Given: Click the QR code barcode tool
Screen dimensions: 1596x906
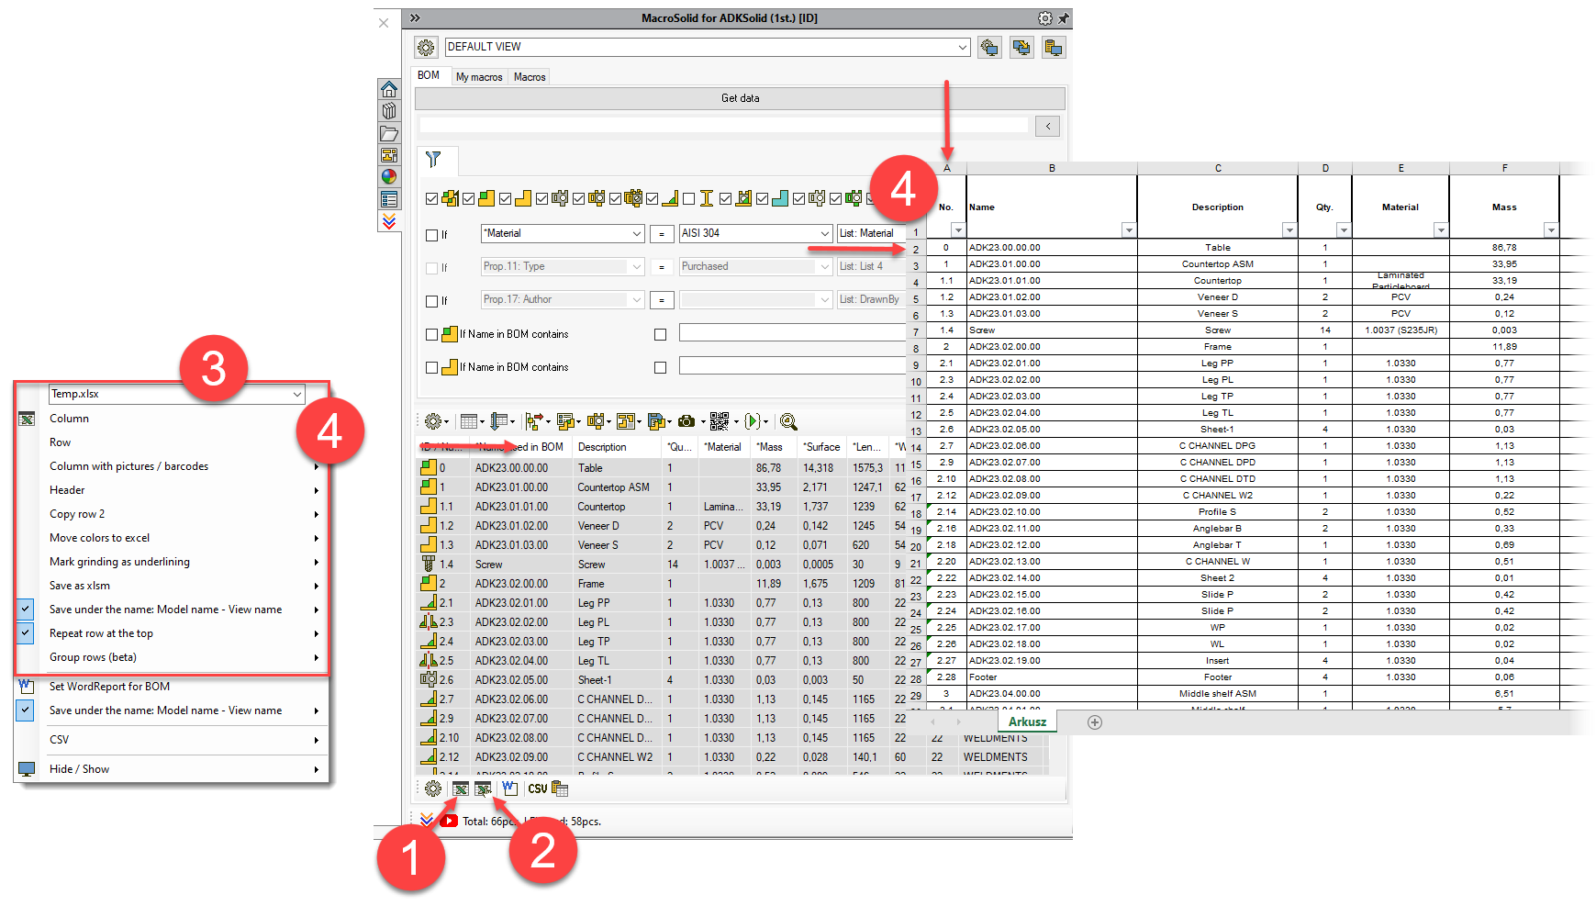Looking at the screenshot, I should 720,421.
